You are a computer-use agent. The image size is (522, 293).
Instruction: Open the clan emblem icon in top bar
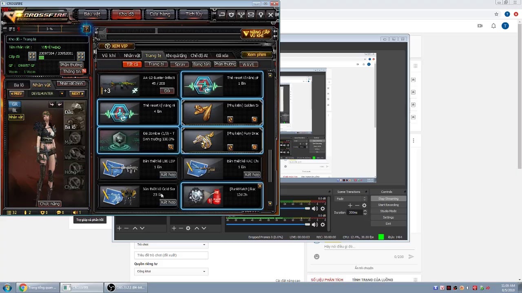pyautogui.click(x=232, y=14)
